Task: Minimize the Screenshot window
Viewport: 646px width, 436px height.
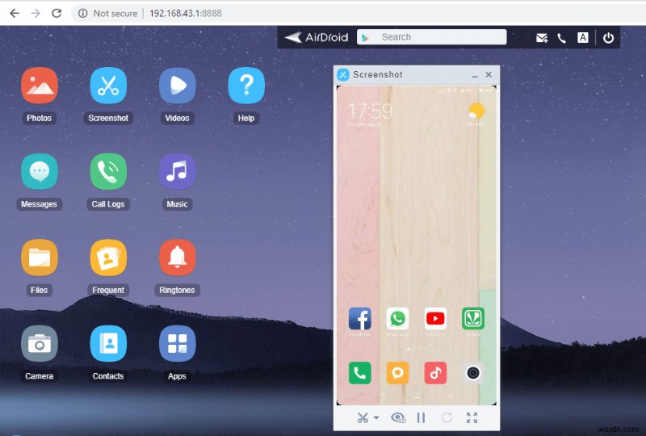Action: tap(475, 75)
